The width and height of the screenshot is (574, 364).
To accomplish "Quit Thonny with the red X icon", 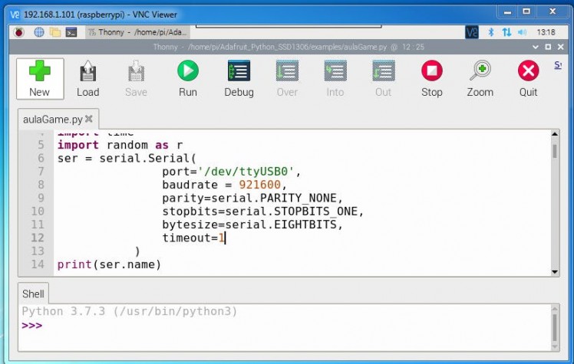I will [x=528, y=79].
